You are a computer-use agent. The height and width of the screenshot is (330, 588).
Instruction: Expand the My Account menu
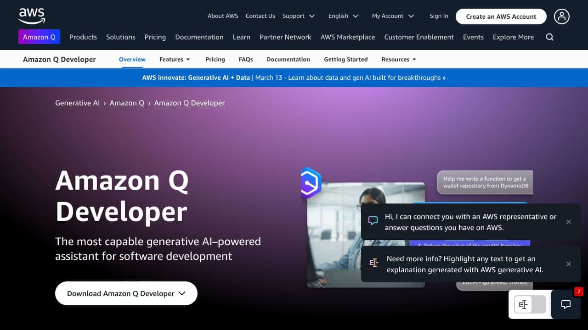(393, 16)
